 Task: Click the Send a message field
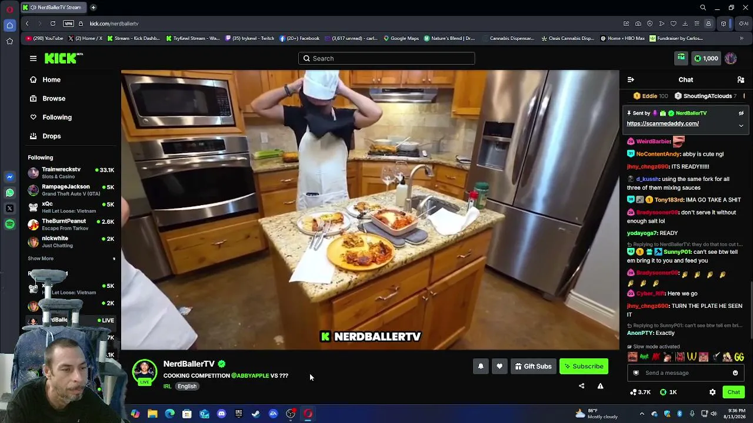(x=685, y=372)
